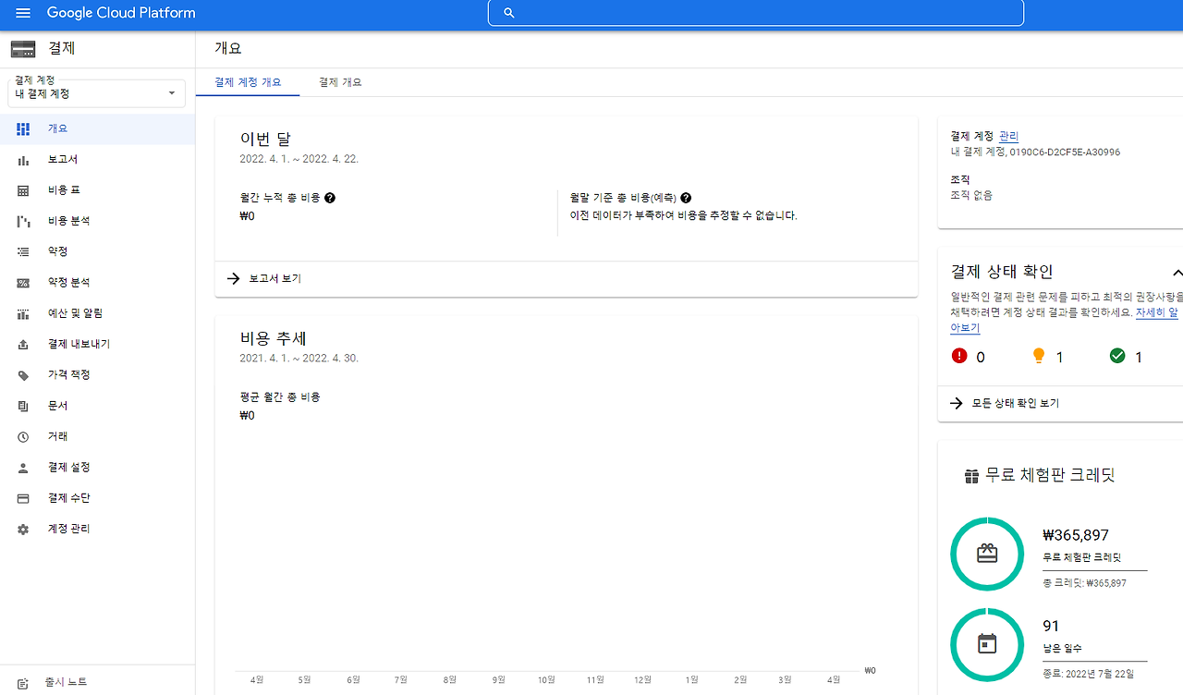
Task: Open the navigation hamburger menu
Action: 23,13
